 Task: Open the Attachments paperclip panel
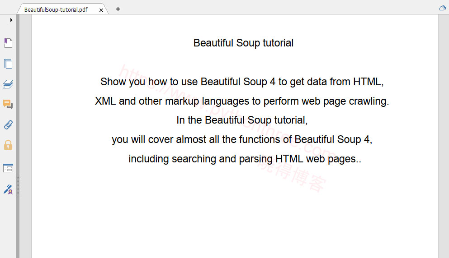(x=8, y=125)
